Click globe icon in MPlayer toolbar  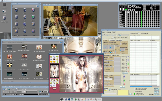(9, 89)
